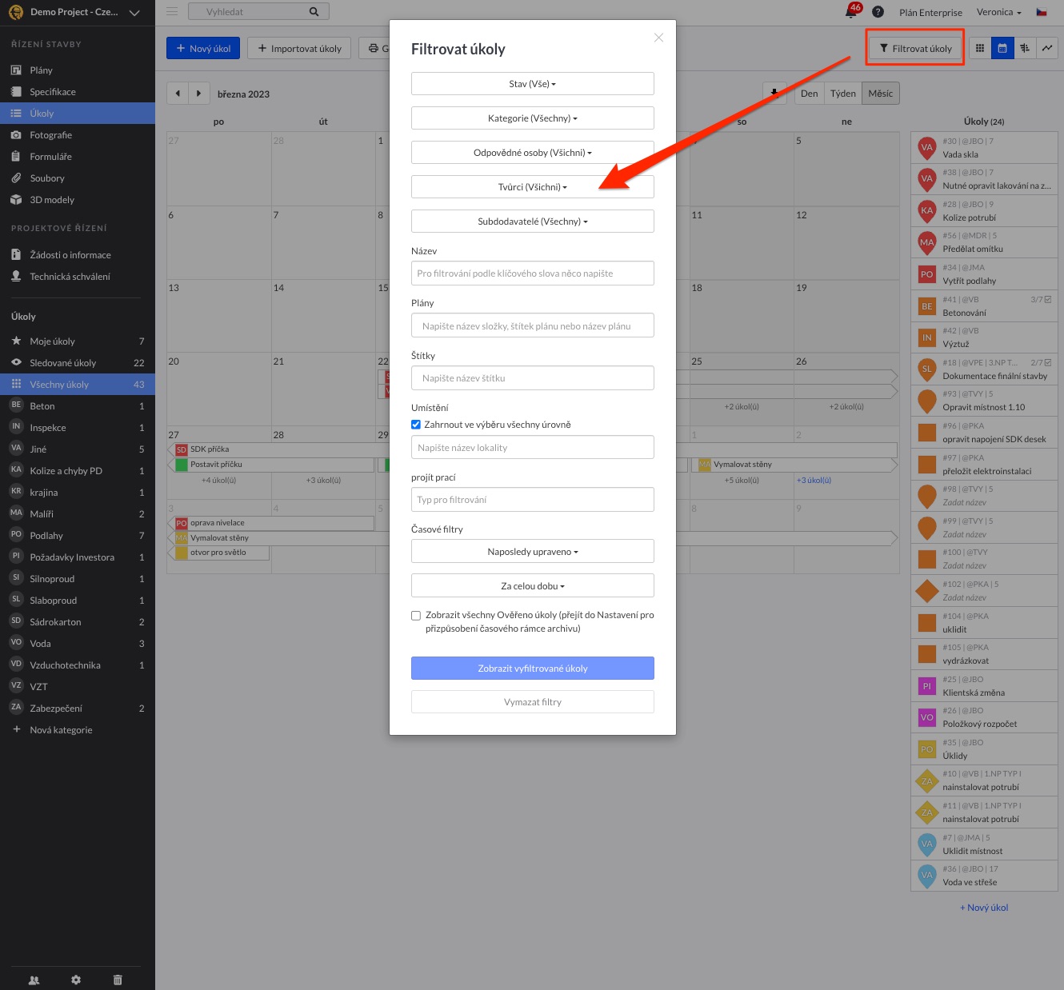Open users icon in sidebar footer
Screen dimensions: 1064x990
click(34, 980)
